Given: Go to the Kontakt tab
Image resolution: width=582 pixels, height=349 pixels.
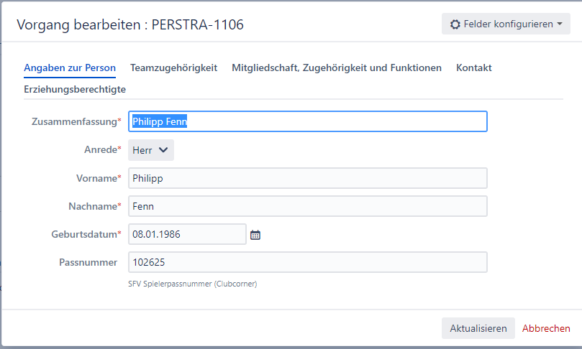Looking at the screenshot, I should tap(474, 68).
